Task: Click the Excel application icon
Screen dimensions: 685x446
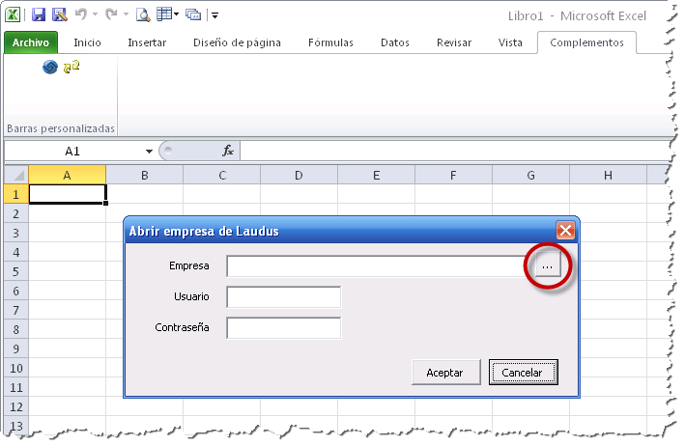Action: coord(13,14)
